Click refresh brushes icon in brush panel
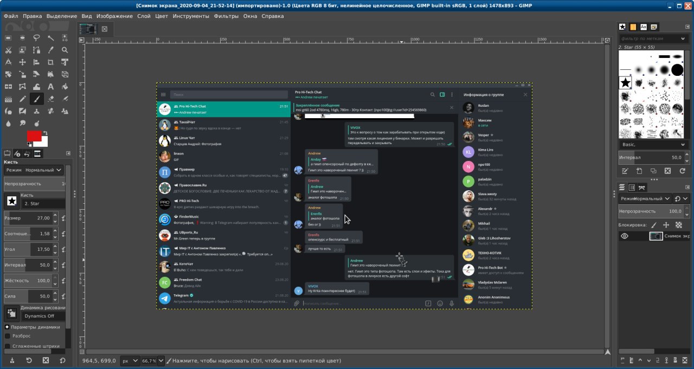 (682, 171)
